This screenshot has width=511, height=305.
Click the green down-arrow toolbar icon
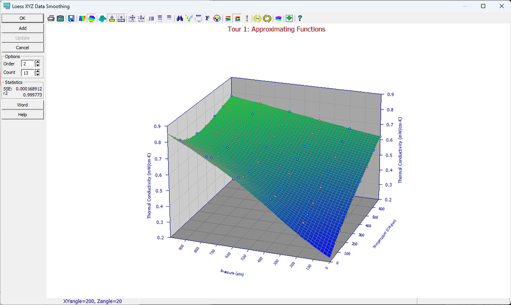point(289,18)
